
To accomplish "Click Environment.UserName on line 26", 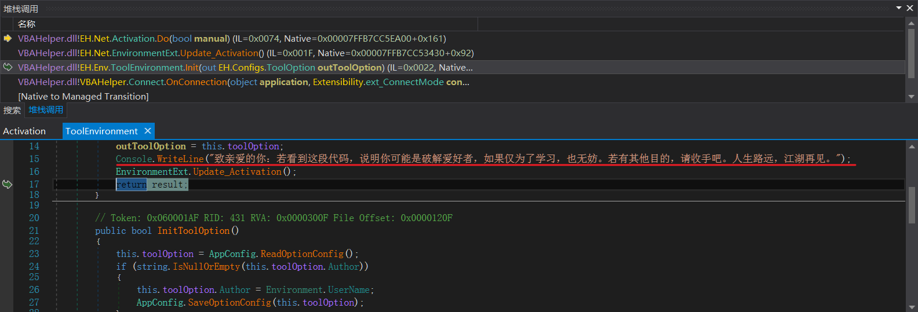I will [318, 289].
